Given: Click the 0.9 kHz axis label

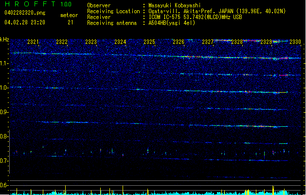Looking at the screenshot, I should (4, 112).
